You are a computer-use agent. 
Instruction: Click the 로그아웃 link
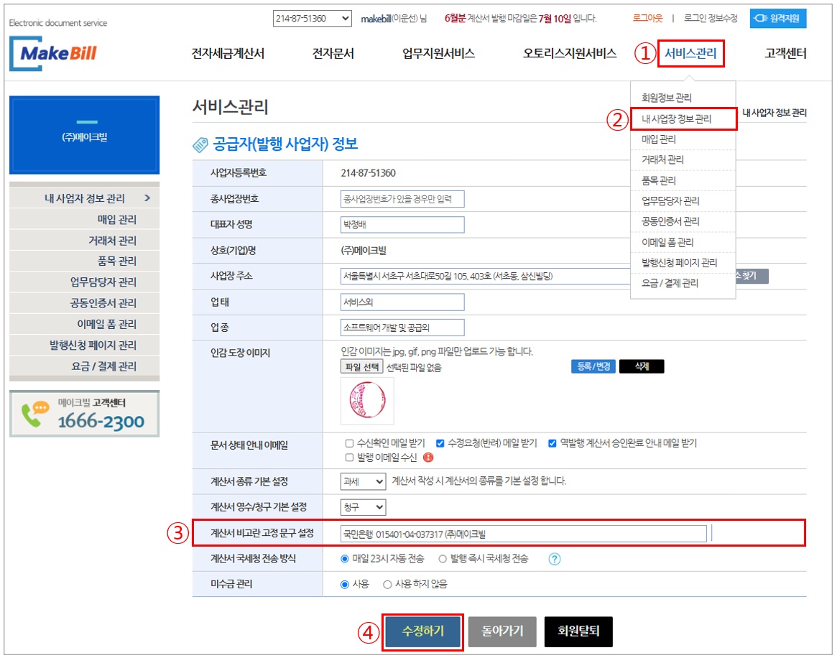point(647,18)
